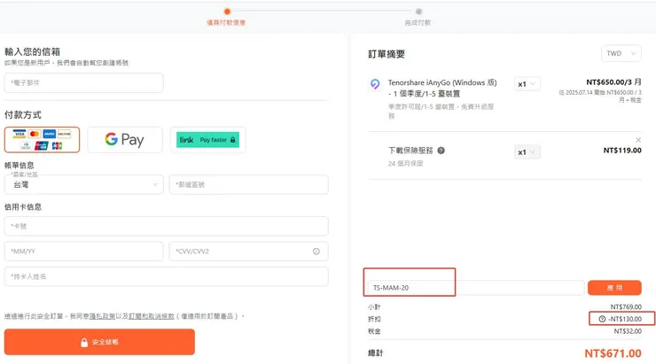Click the NT$119.00 insurance price
The width and height of the screenshot is (656, 364).
pos(622,151)
